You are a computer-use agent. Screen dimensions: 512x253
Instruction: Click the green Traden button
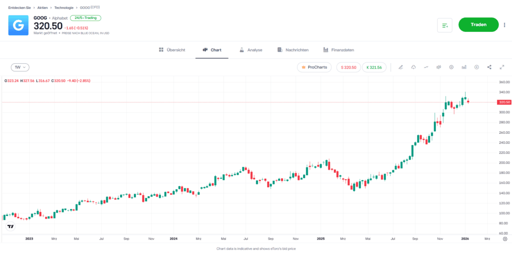click(x=478, y=24)
